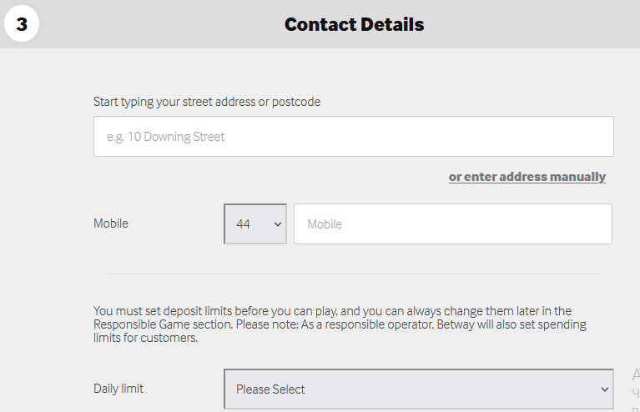This screenshot has height=412, width=640.
Task: Click the Mobile field label
Action: click(x=111, y=224)
